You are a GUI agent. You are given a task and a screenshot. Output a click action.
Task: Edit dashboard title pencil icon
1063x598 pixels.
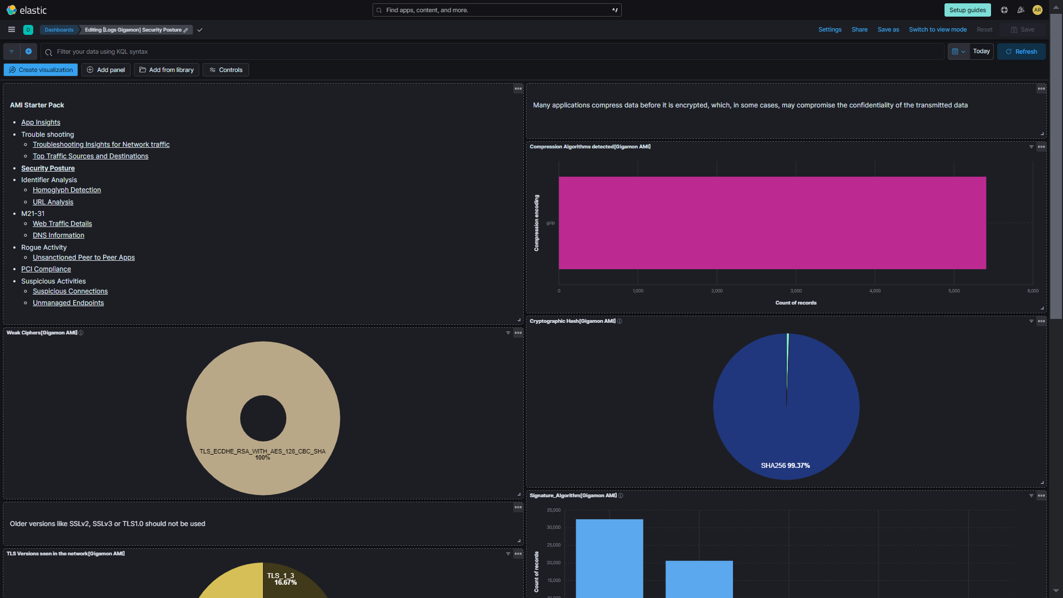click(x=186, y=30)
